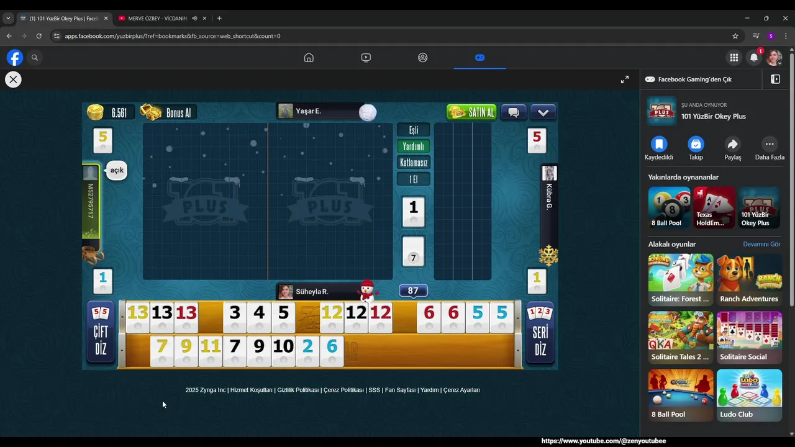Open 101 YüzBir Okey Plus recent thumbnail
Screen dimensions: 795x447
[x=759, y=207]
